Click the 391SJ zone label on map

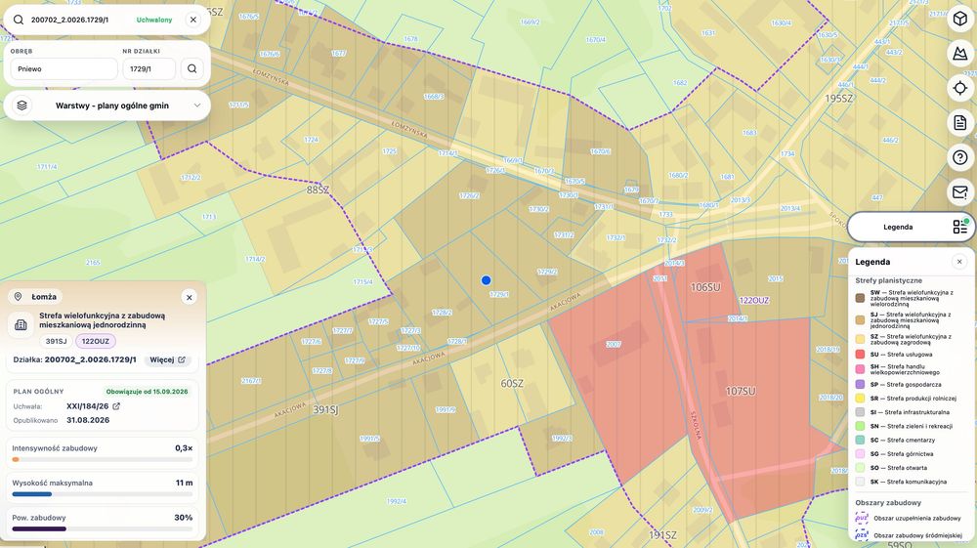tap(325, 409)
